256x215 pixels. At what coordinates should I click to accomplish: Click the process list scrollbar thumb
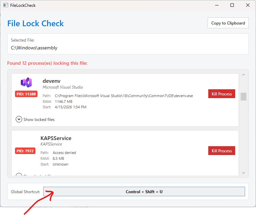pyautogui.click(x=243, y=97)
